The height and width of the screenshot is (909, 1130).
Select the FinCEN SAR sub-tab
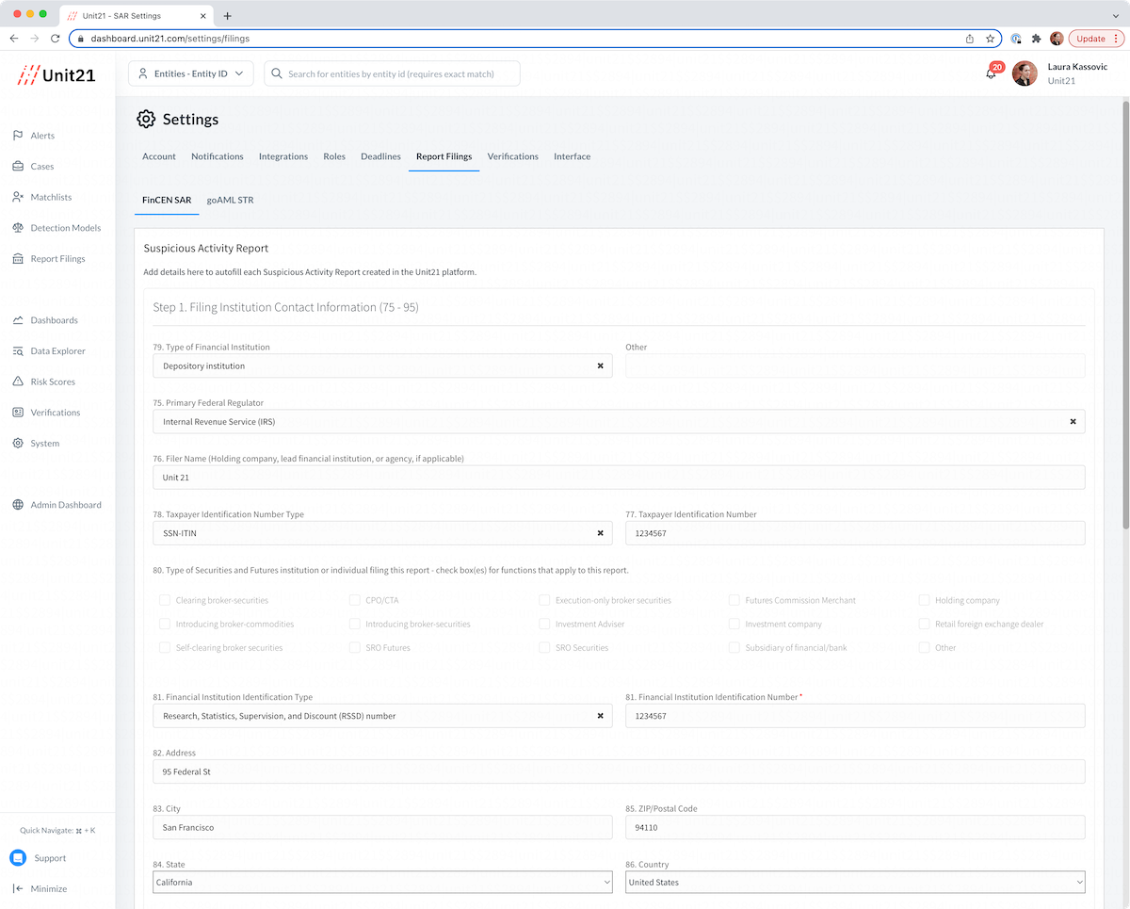point(167,200)
